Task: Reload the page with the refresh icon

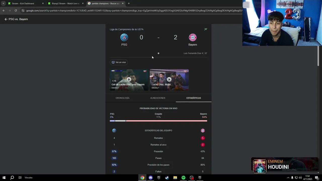Action: click(16, 11)
